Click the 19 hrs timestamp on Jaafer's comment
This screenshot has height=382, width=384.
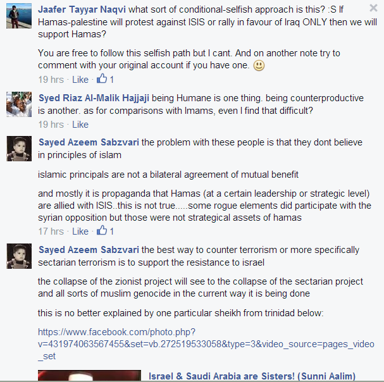(51, 80)
